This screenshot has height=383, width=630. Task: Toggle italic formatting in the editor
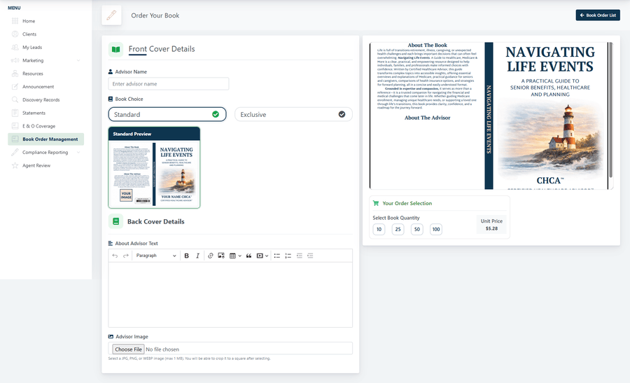tap(197, 256)
